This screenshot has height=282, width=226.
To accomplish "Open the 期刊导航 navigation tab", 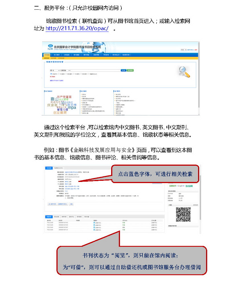I will click(86, 55).
